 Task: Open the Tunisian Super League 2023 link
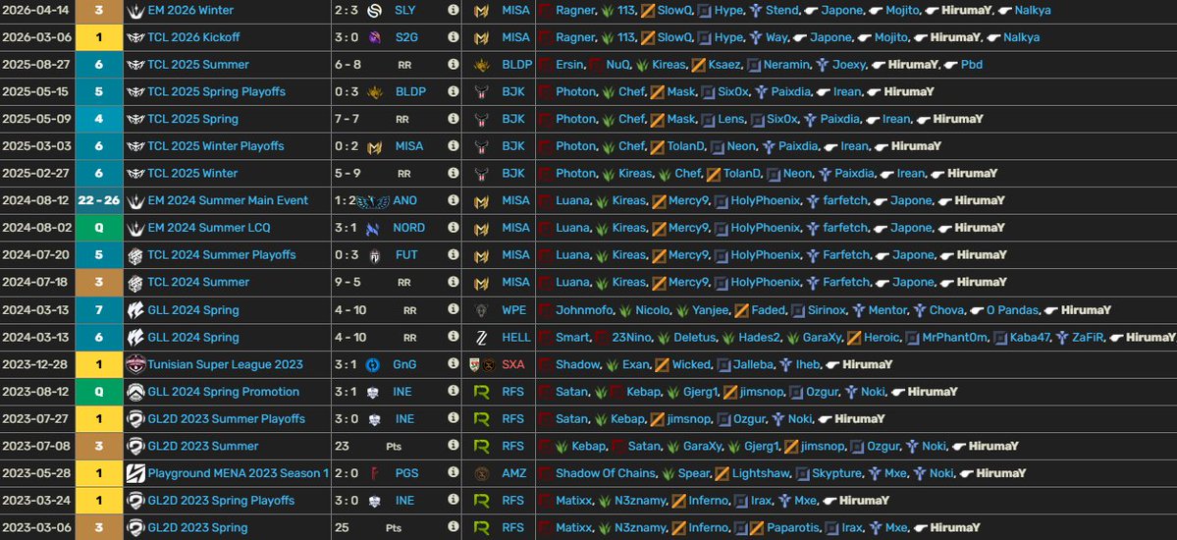pyautogui.click(x=225, y=364)
